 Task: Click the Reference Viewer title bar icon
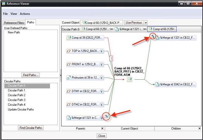click(4, 4)
